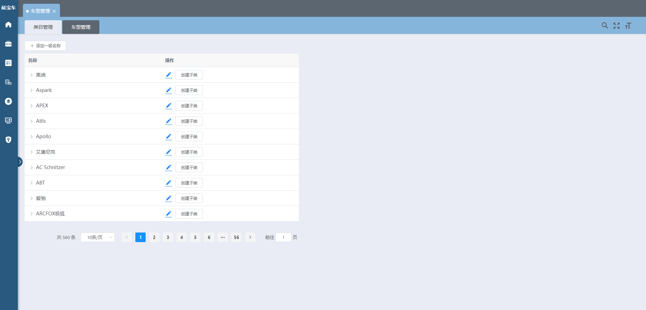Expand the 奥迪 row
Viewport: 646px width, 310px height.
[32, 75]
